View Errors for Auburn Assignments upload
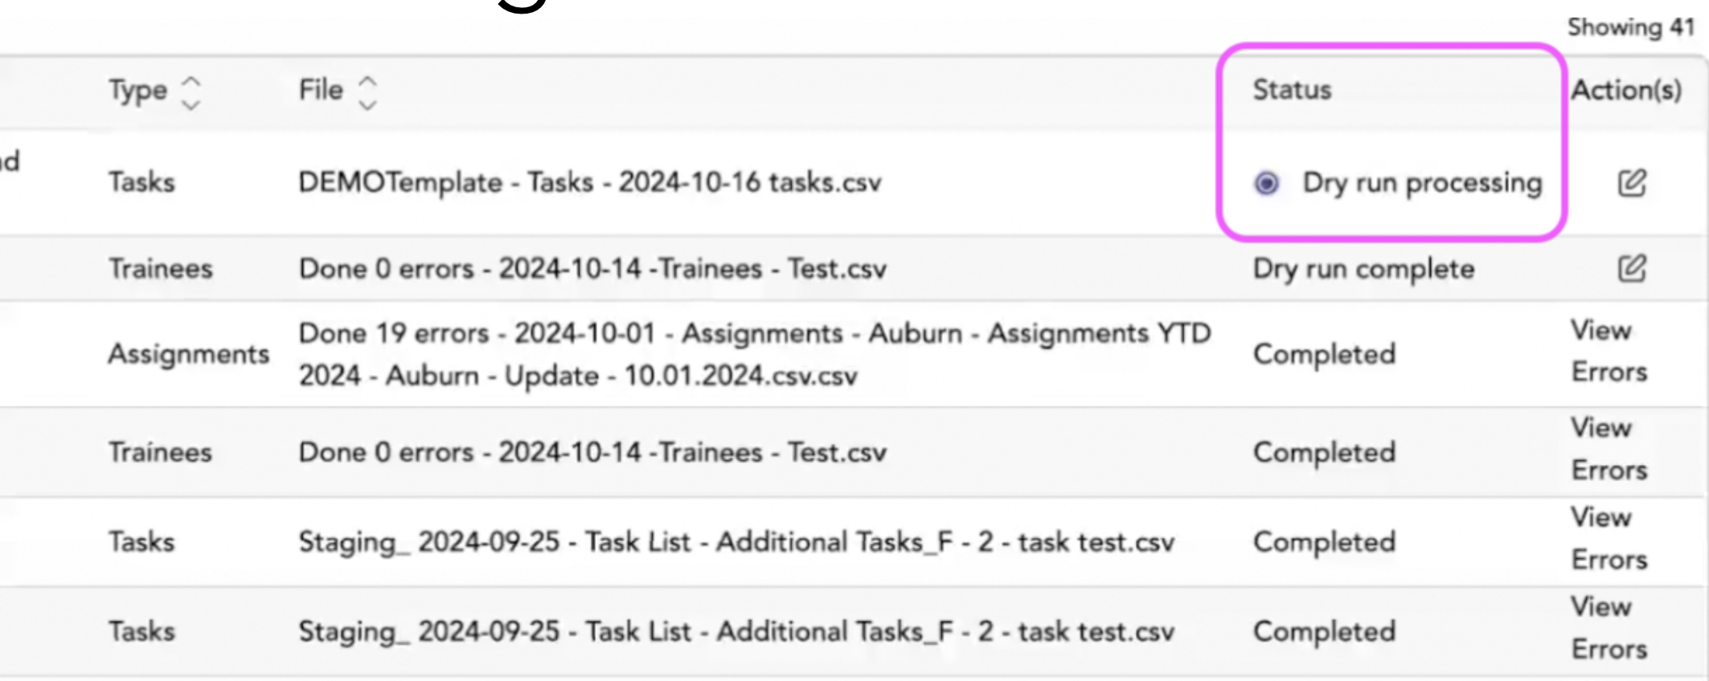 click(1609, 352)
